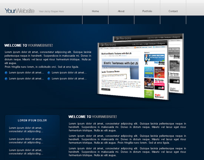
Task: Click the Right Banners ad in front screenshot
Action: coord(159,95)
